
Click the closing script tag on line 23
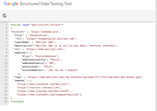click(17, 102)
